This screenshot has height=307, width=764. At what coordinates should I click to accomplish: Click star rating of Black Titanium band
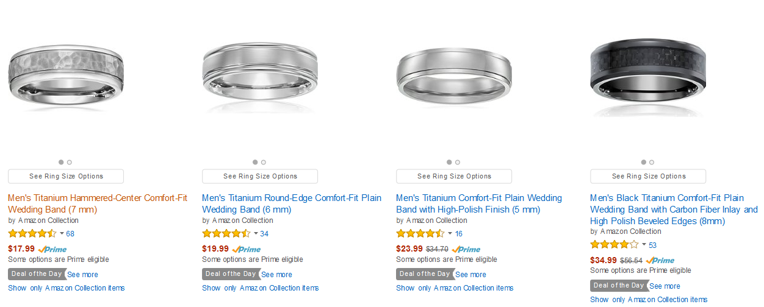(614, 245)
